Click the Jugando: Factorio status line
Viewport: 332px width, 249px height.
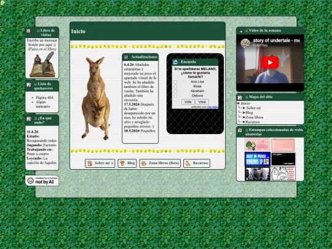pyautogui.click(x=42, y=145)
